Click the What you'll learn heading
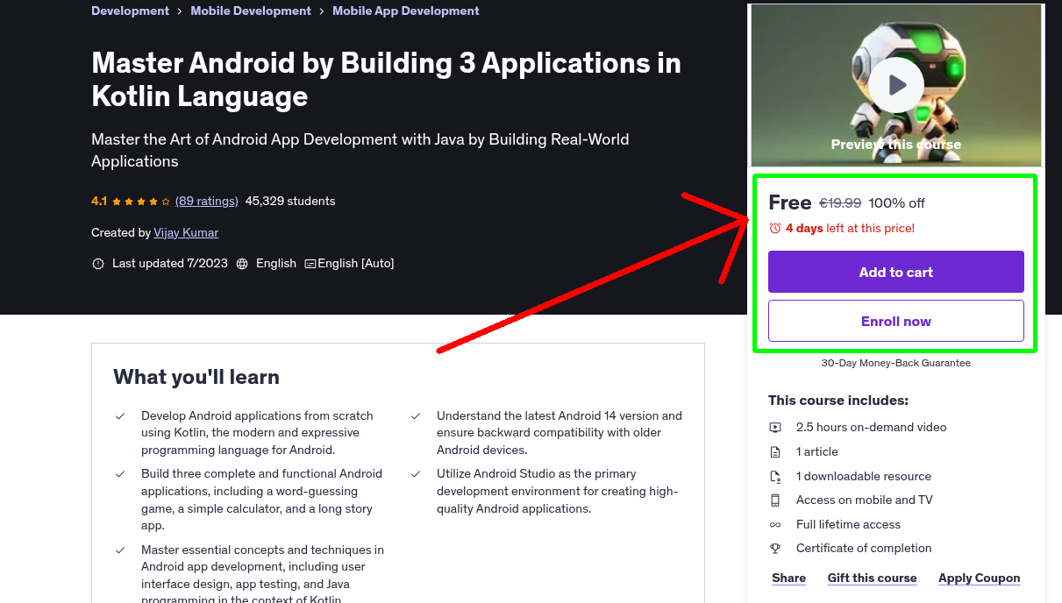This screenshot has width=1062, height=603. (196, 377)
